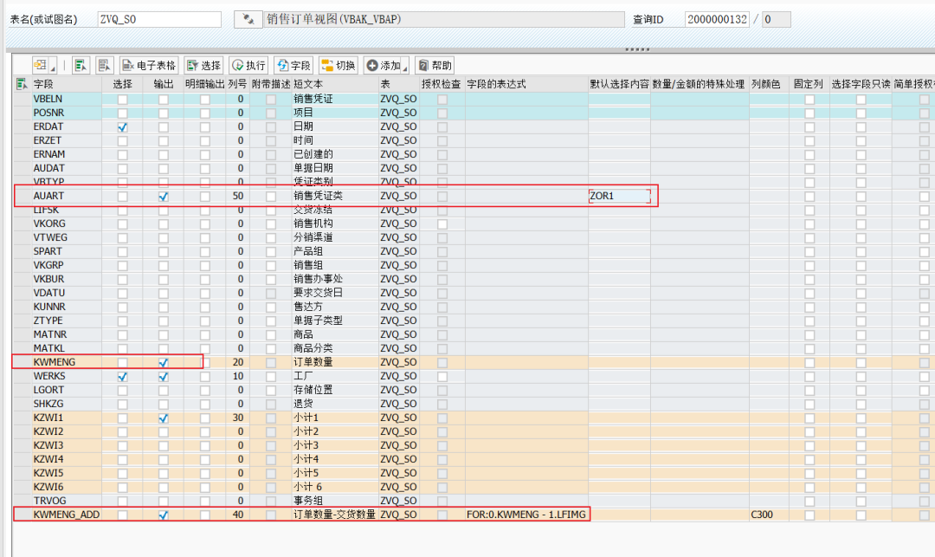Screen dimensions: 935x557
Task: Click the 销售订单视图(VBAK_VBAP) description field
Action: [443, 19]
